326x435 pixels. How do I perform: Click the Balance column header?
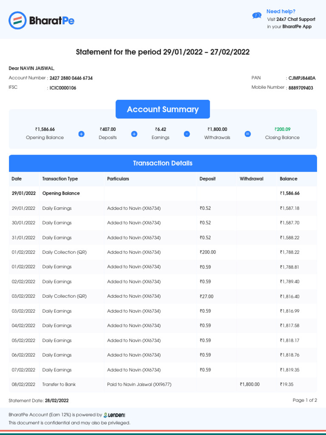pos(289,179)
